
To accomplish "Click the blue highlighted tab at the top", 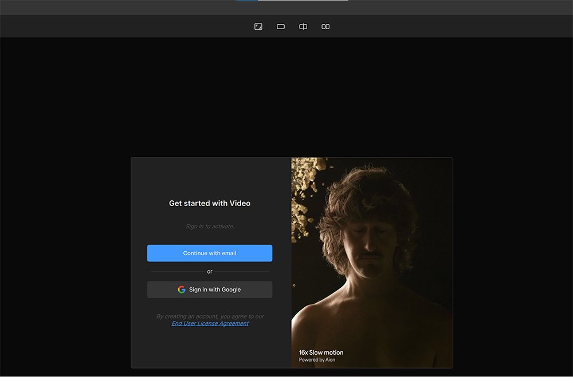I will tap(246, 1).
